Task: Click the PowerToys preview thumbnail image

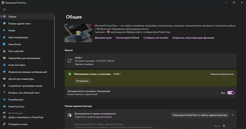Action: click(78, 33)
